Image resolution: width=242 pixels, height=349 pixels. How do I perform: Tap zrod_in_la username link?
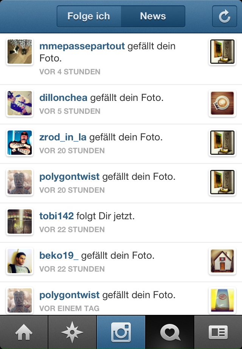pyautogui.click(x=63, y=137)
